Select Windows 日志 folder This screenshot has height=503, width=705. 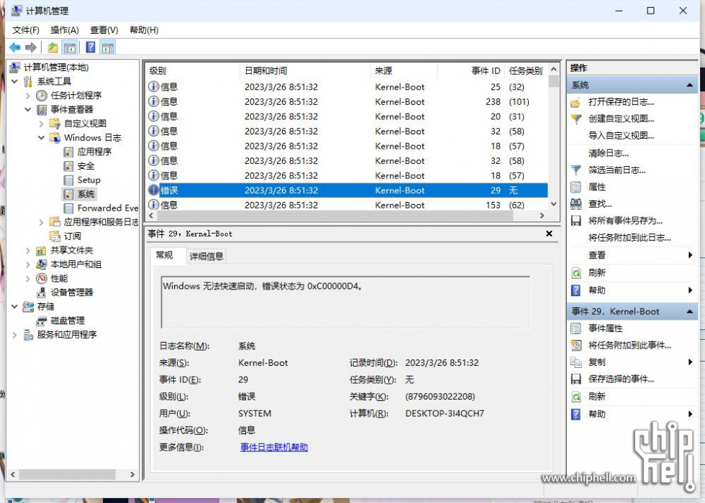93,137
